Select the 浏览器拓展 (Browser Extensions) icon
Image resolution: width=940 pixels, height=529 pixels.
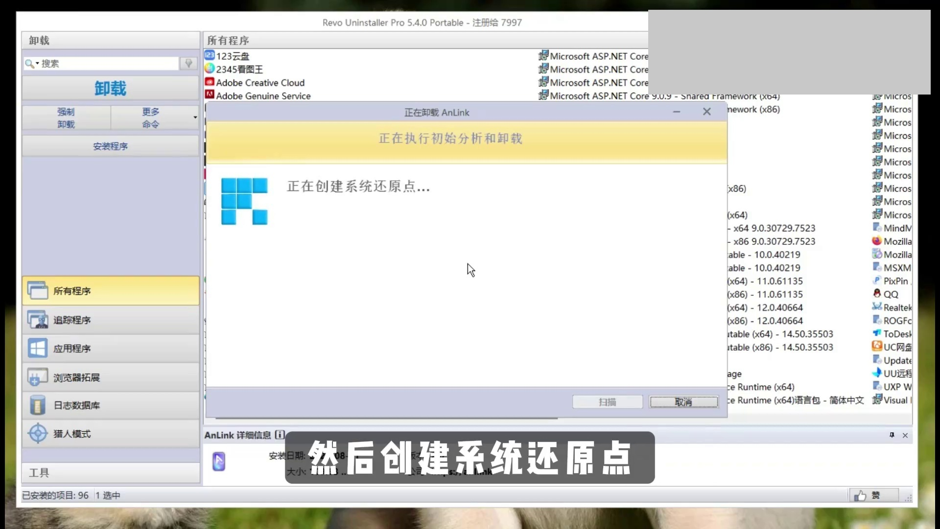37,377
